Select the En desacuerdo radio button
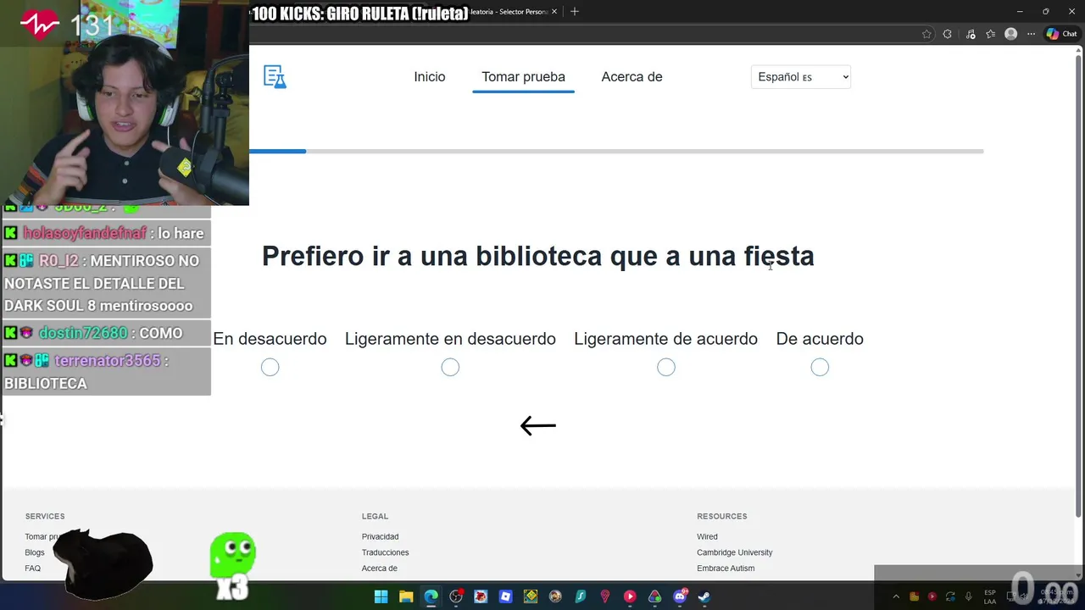This screenshot has width=1085, height=610. pyautogui.click(x=270, y=367)
